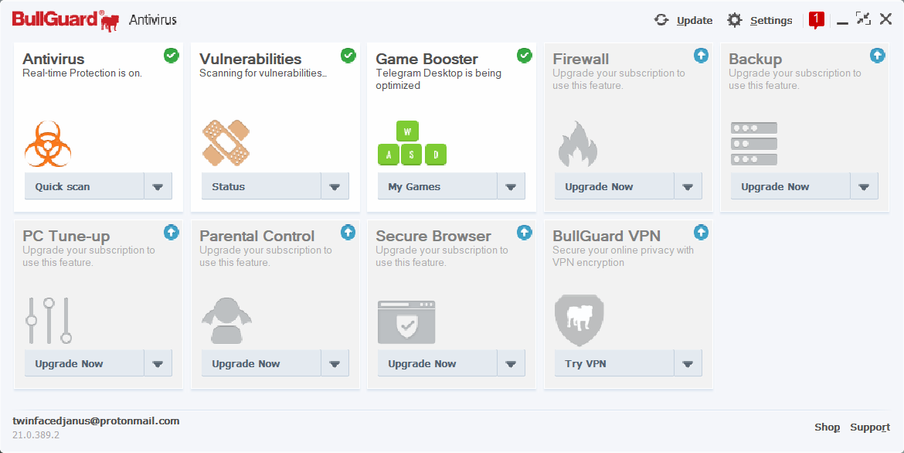This screenshot has width=904, height=453.
Task: Click Upgrade Now under Secure Browser
Action: click(x=437, y=363)
